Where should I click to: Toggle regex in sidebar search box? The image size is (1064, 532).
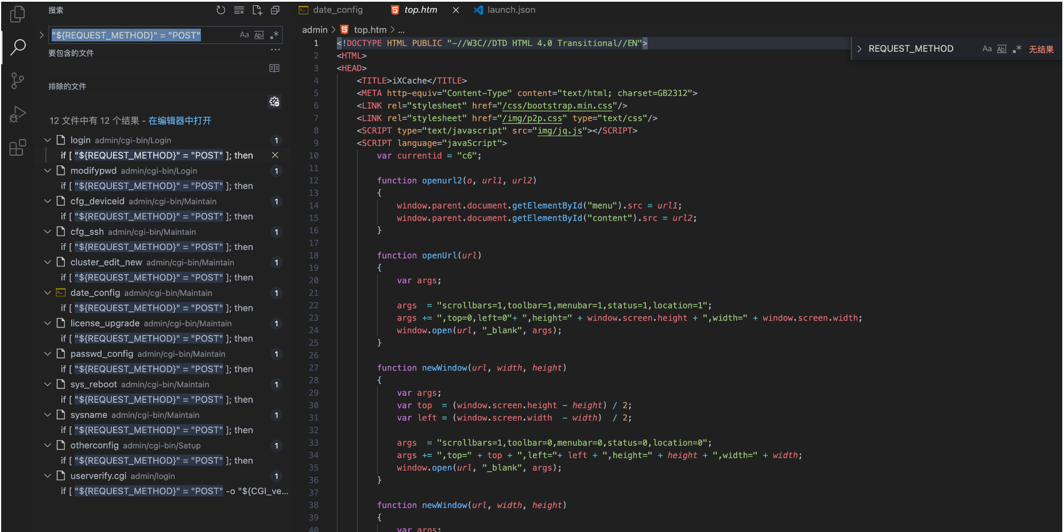274,35
